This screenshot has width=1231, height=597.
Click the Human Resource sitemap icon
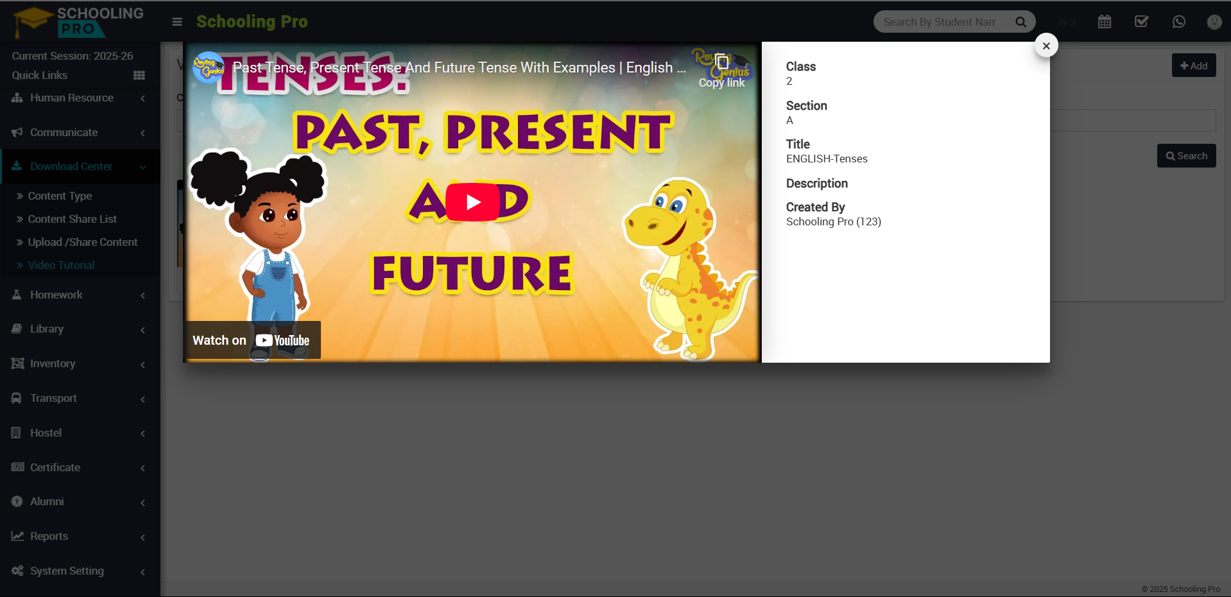(x=17, y=98)
